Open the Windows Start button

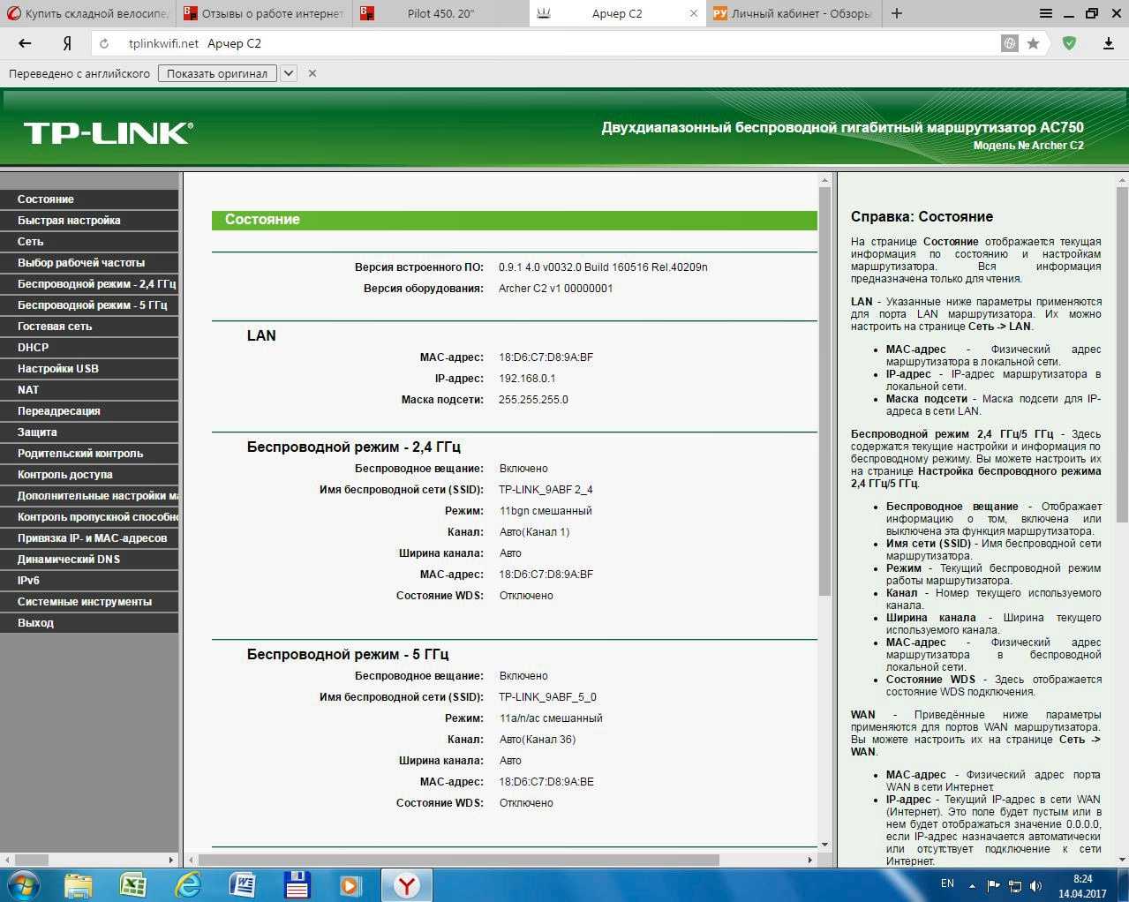[x=22, y=884]
